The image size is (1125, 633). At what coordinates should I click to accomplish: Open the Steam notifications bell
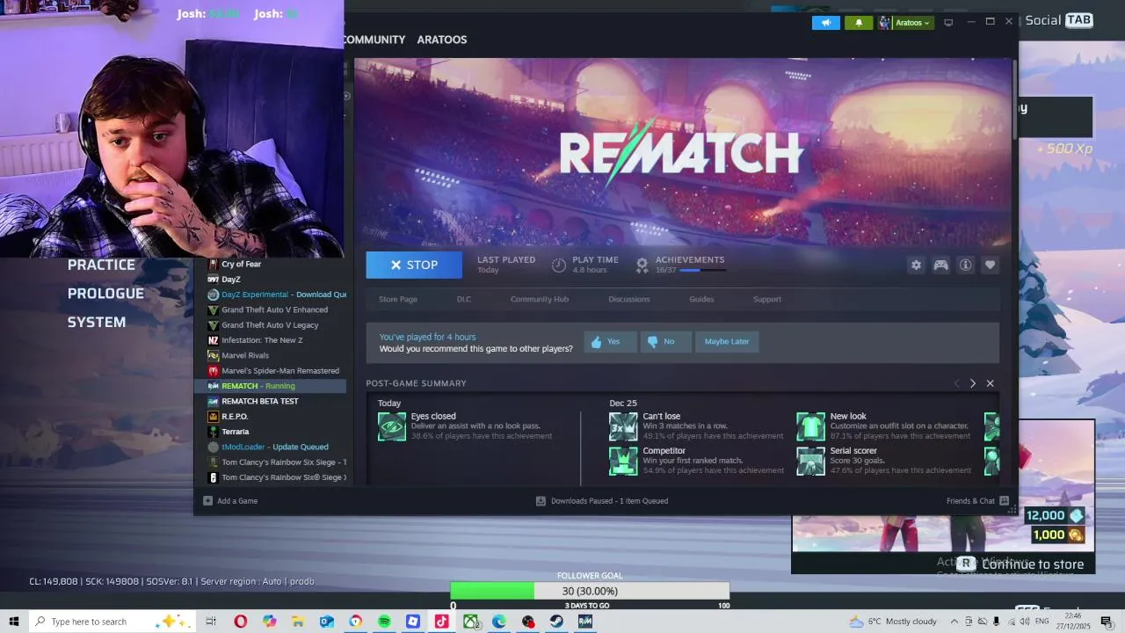(859, 23)
